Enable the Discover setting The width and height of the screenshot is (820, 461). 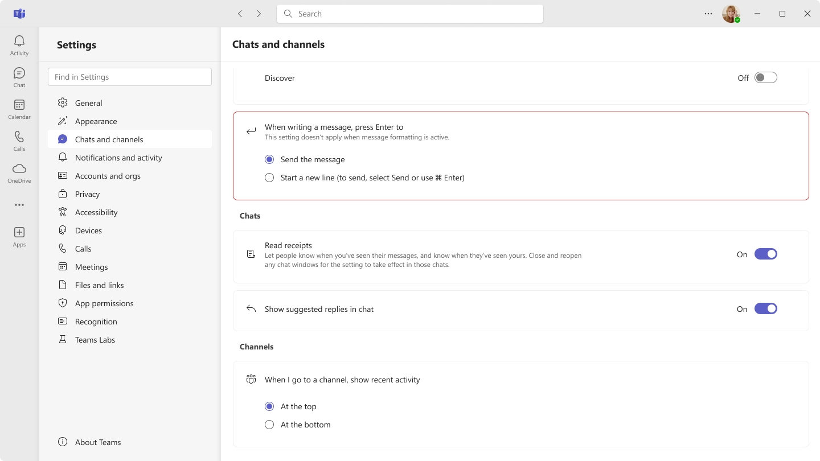[x=766, y=77]
